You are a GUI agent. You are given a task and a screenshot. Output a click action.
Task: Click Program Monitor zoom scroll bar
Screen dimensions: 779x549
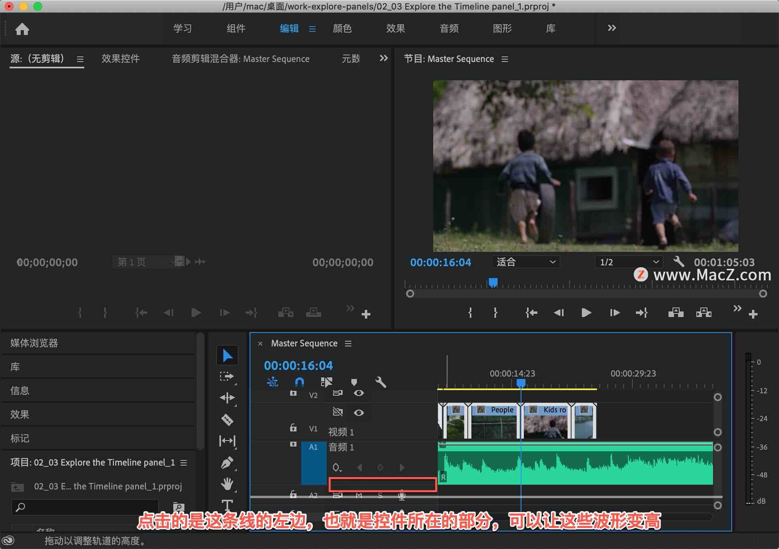[586, 294]
